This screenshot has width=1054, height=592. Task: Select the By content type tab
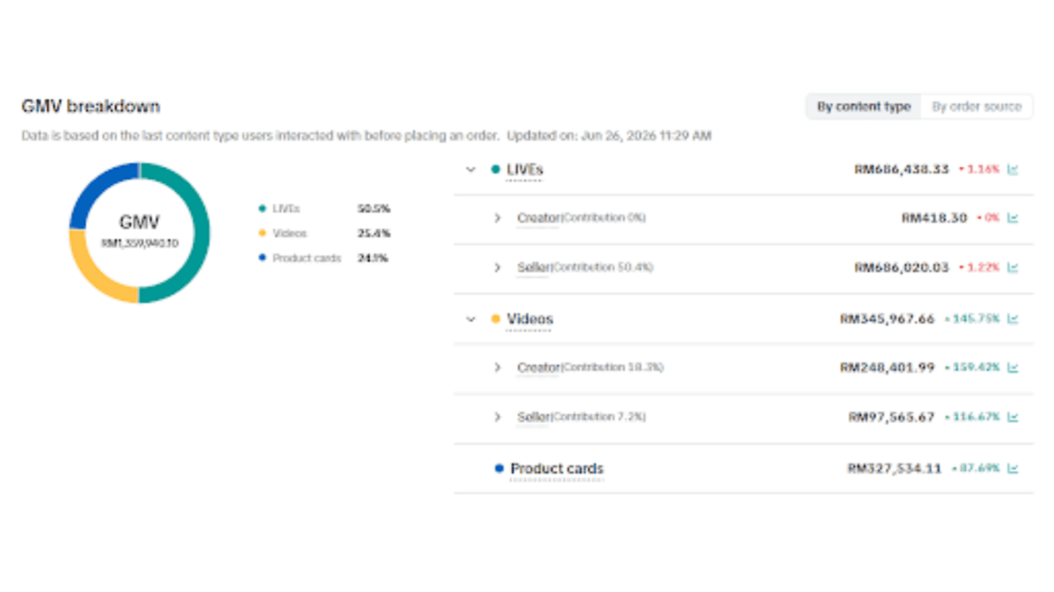click(863, 106)
